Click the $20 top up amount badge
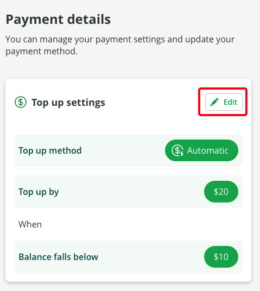 (x=221, y=192)
